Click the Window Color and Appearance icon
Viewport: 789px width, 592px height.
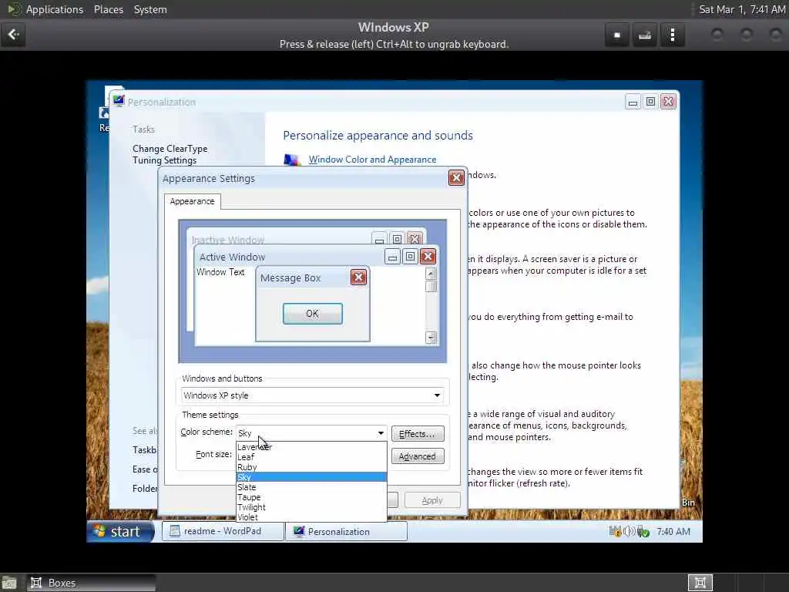292,160
